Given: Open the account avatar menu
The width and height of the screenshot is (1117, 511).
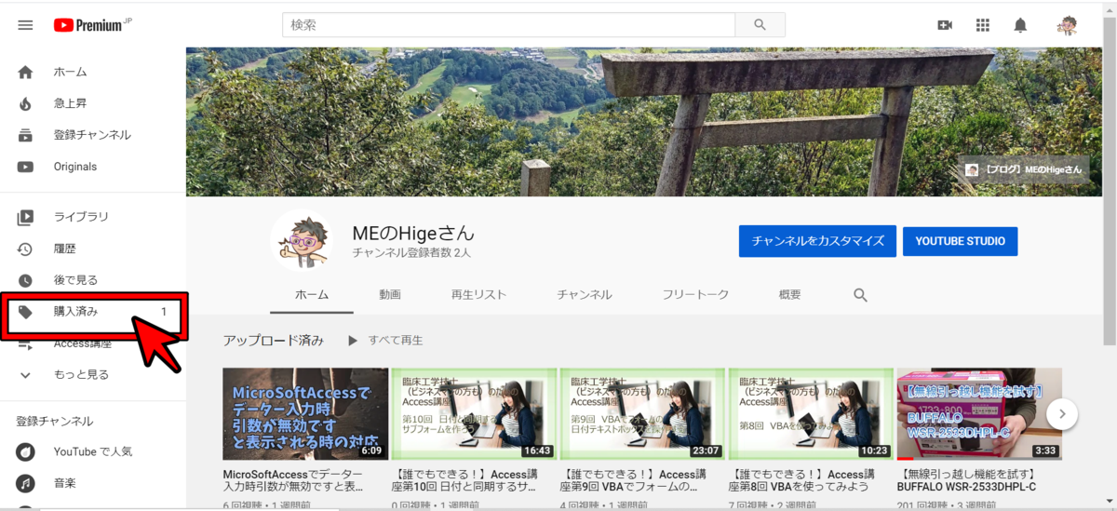Looking at the screenshot, I should tap(1068, 25).
